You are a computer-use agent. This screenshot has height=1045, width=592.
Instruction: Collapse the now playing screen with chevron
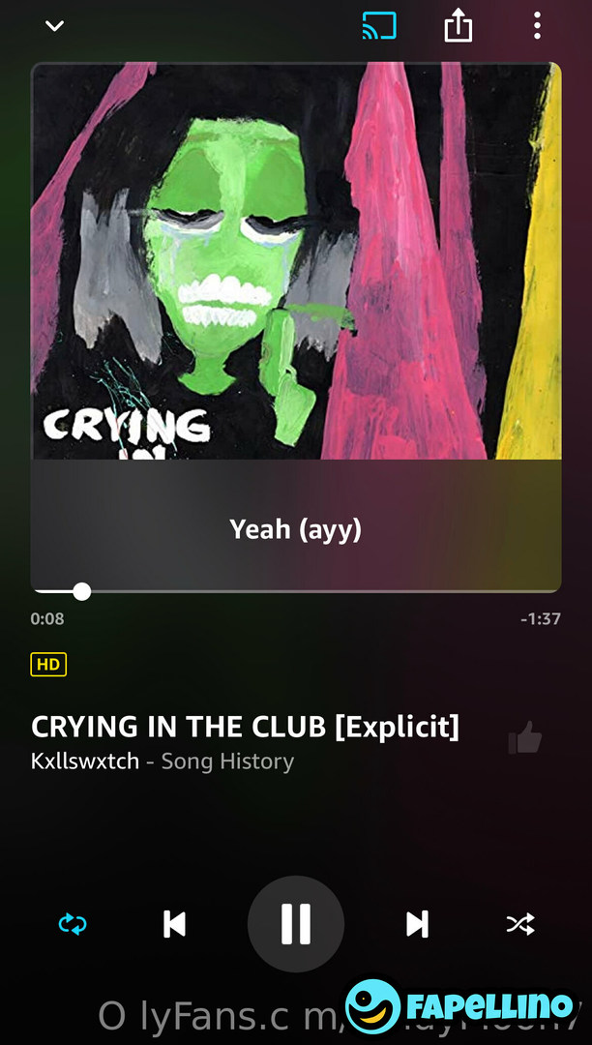click(54, 26)
